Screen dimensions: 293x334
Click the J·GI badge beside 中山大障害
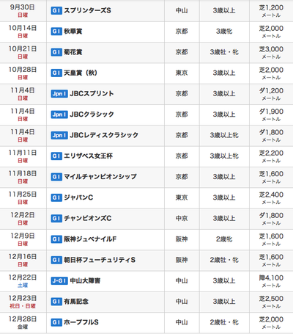tap(59, 280)
